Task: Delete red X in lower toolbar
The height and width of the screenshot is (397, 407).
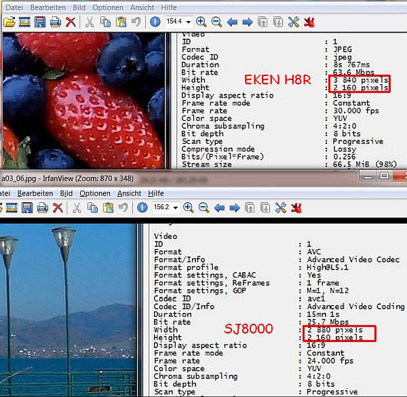Action: [58, 208]
